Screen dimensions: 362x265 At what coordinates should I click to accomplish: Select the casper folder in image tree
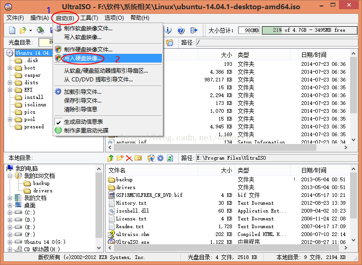tap(32, 75)
